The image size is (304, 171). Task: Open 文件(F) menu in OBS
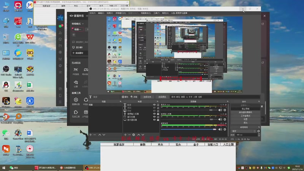point(92,13)
